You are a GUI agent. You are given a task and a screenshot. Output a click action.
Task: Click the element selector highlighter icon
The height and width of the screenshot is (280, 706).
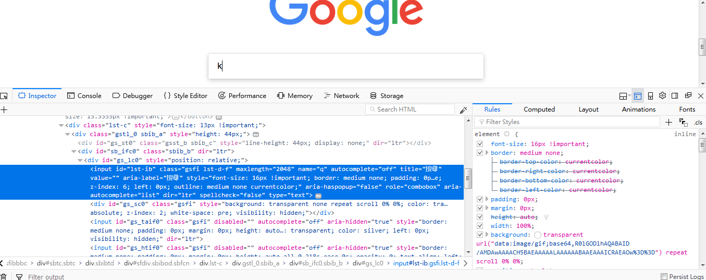tap(506, 135)
